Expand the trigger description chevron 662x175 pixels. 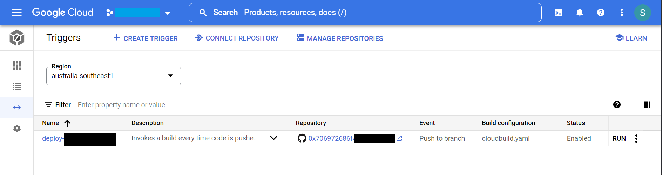click(x=273, y=138)
